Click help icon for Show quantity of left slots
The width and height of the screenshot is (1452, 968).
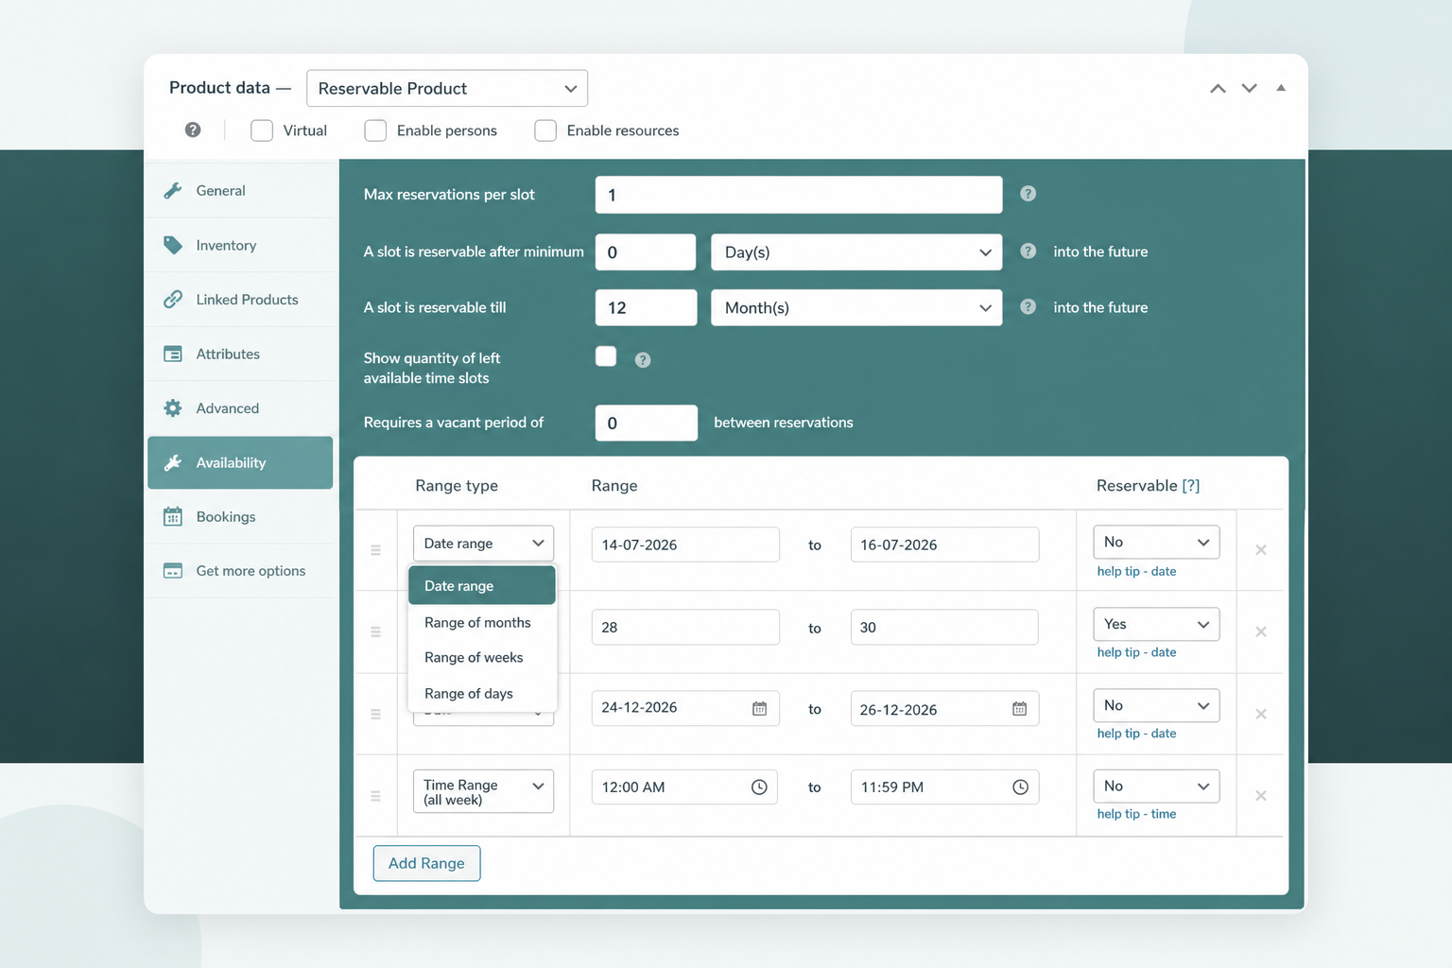[x=643, y=360]
